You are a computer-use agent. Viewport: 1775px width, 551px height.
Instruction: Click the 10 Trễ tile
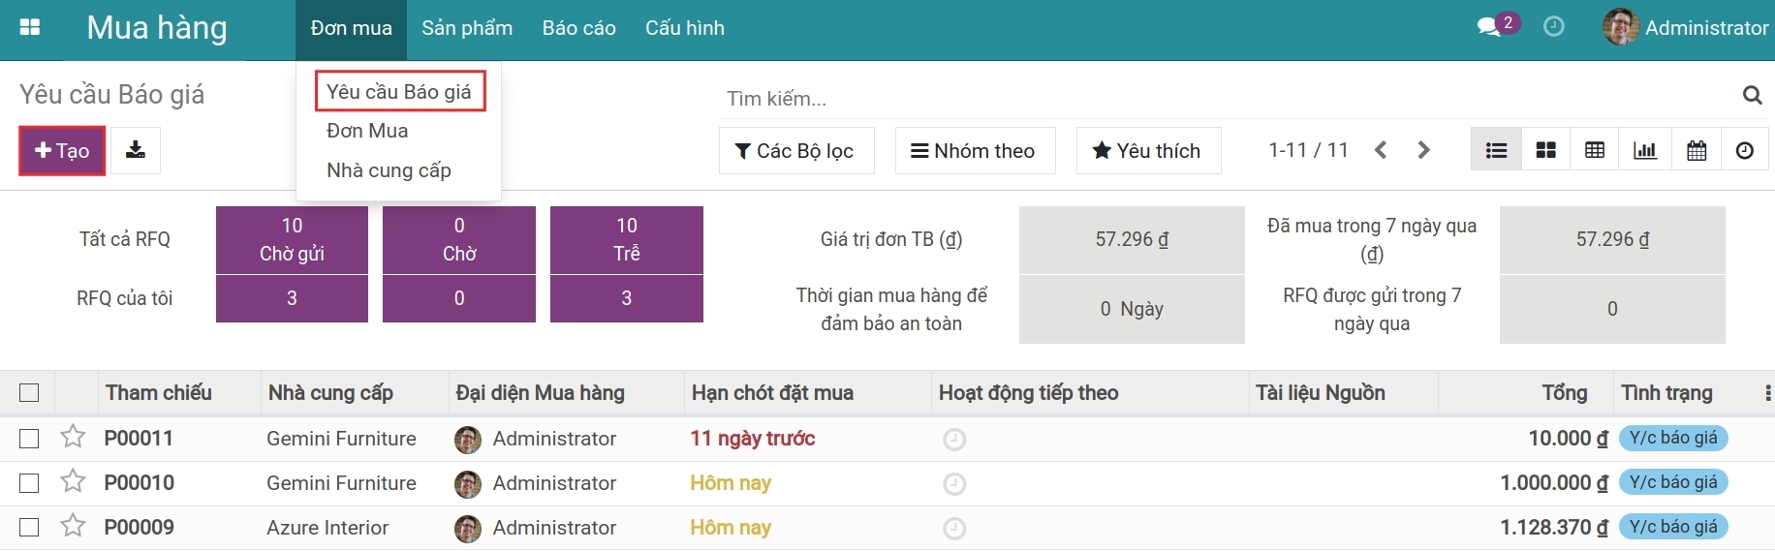tap(627, 239)
